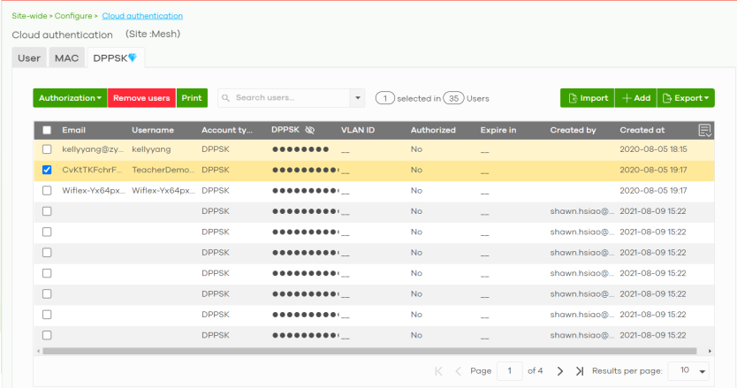Open the column chooser icon in table header
The image size is (737, 388).
[x=704, y=130]
